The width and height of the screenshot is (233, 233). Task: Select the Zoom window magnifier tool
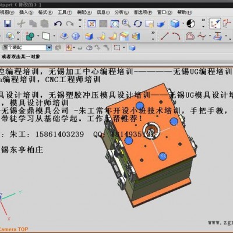coord(115,24)
